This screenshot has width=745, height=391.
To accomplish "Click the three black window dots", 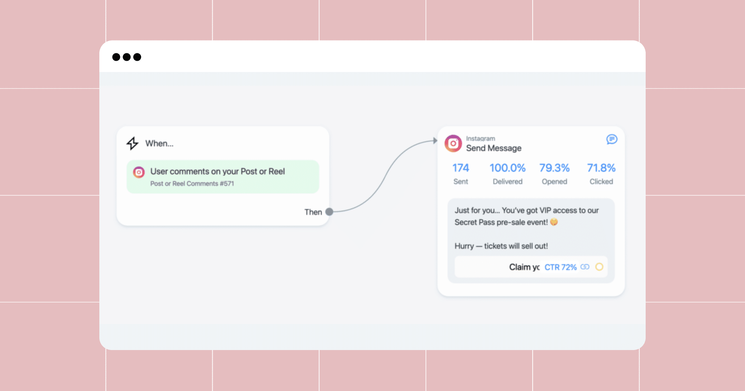I will [x=127, y=57].
